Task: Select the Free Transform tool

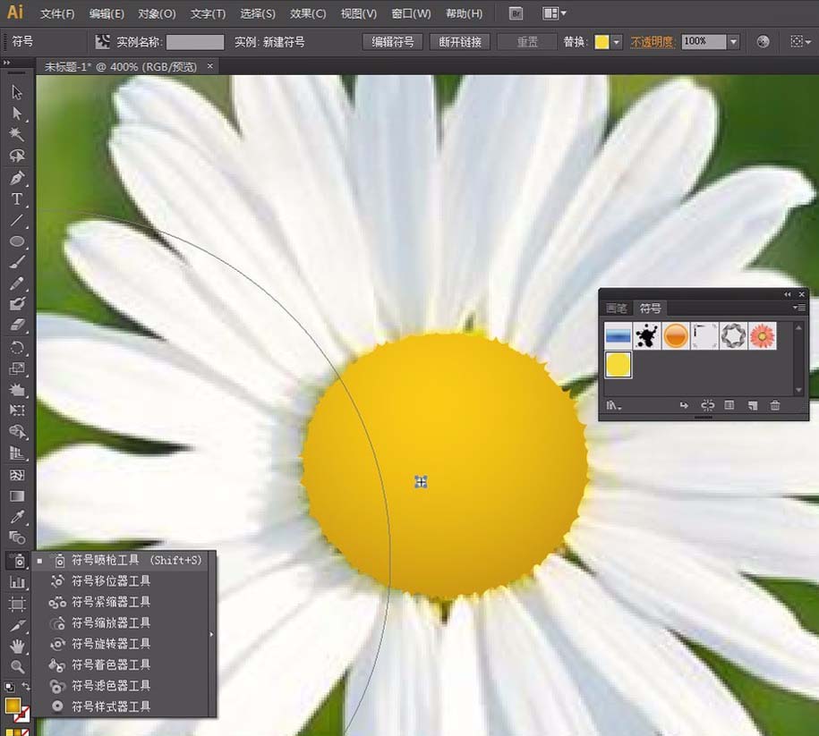Action: (x=17, y=410)
